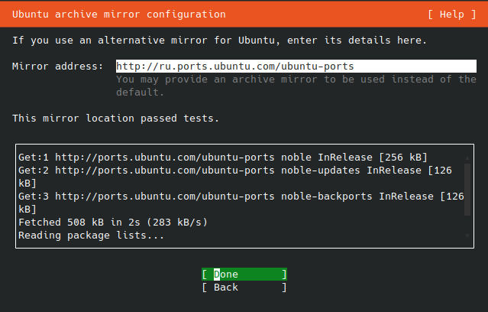
Task: Click the alternative mirror instruction sentence
Action: pyautogui.click(x=219, y=41)
